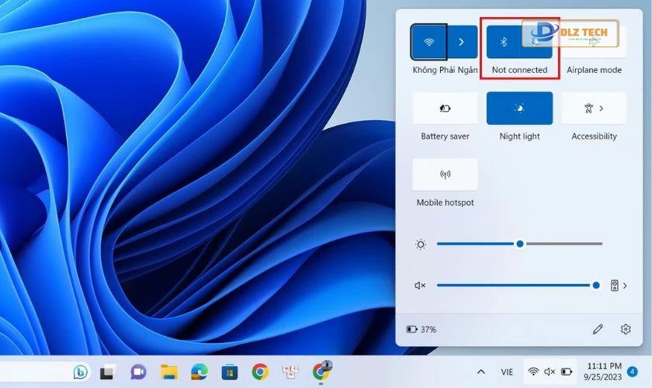Screen dimensions: 652x388
Task: Click the "Not connected" Bluetooth label
Action: [519, 70]
